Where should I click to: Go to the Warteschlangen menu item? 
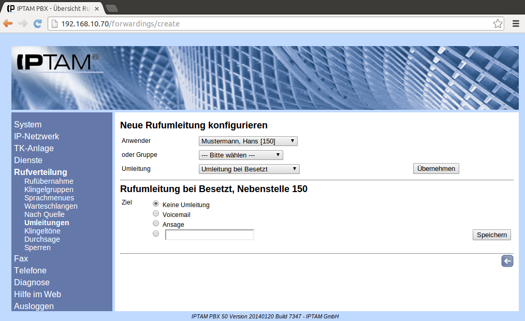(x=51, y=206)
